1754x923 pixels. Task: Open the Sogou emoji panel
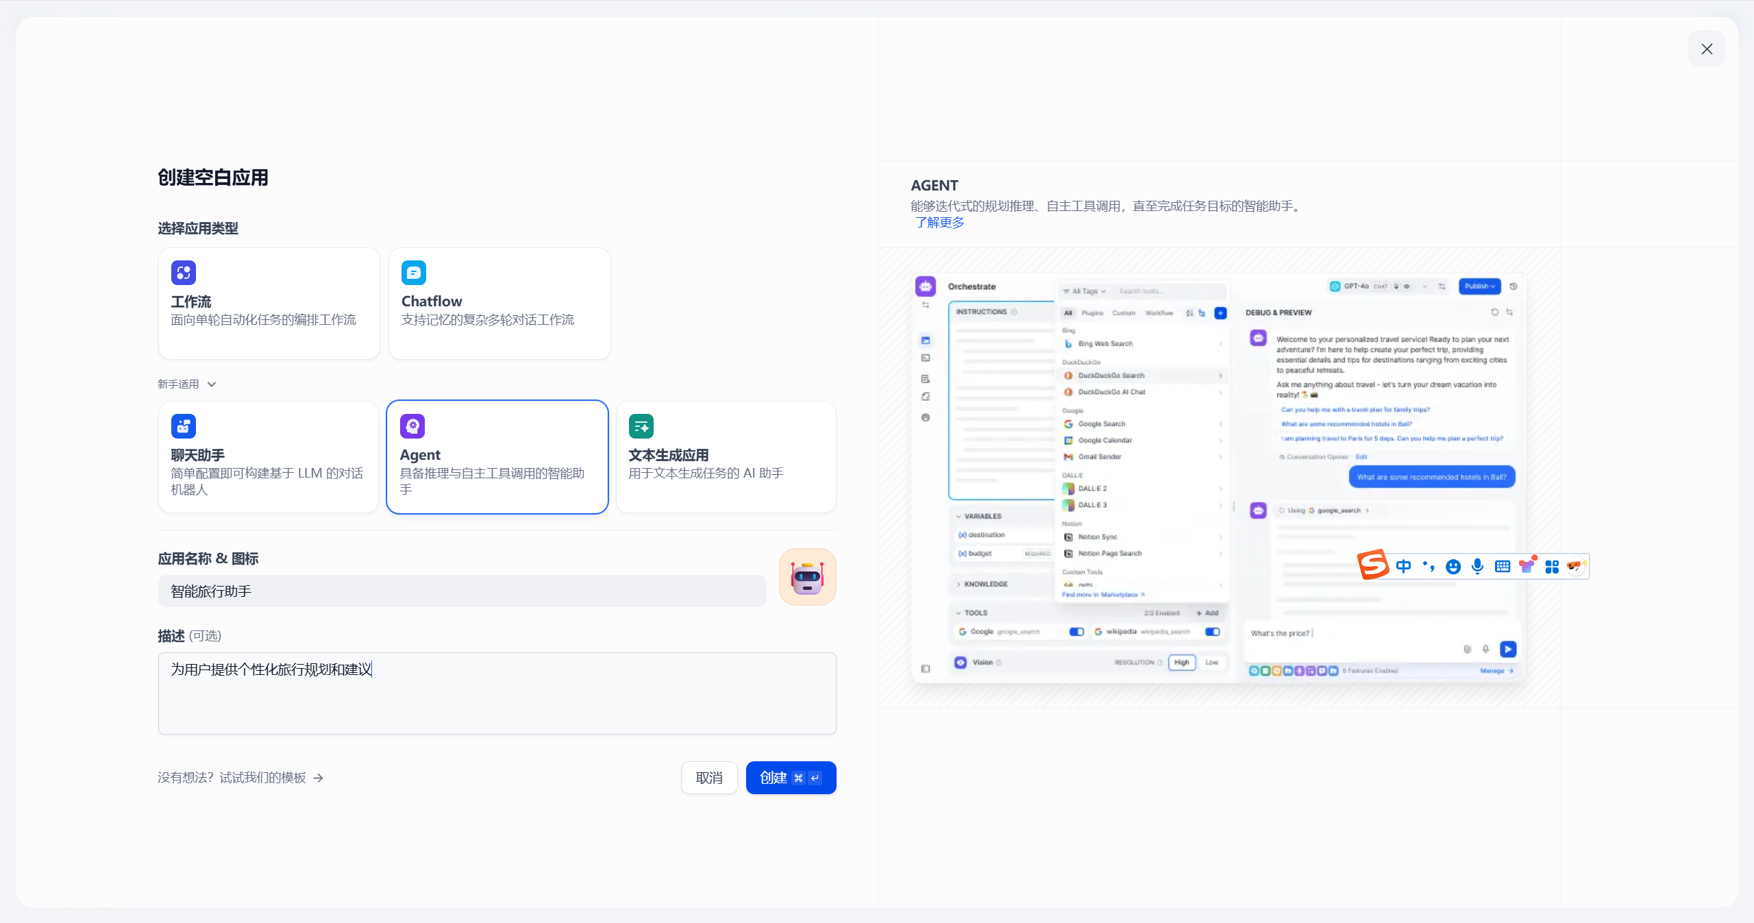(x=1453, y=567)
